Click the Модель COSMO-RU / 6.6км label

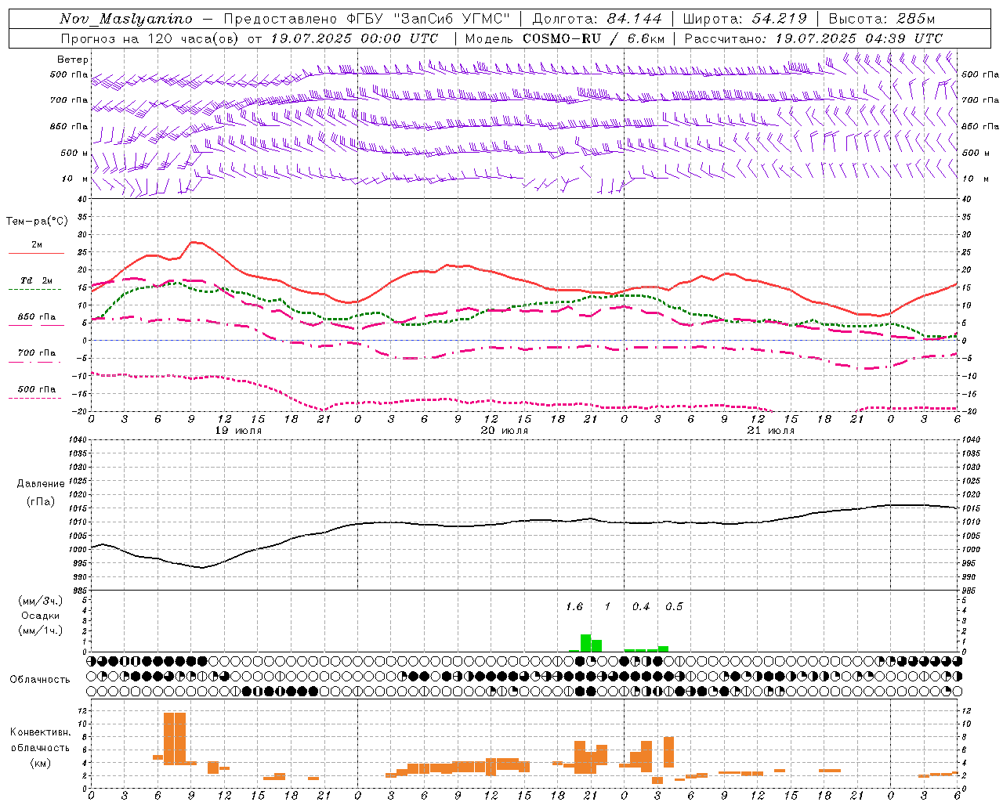(x=564, y=38)
